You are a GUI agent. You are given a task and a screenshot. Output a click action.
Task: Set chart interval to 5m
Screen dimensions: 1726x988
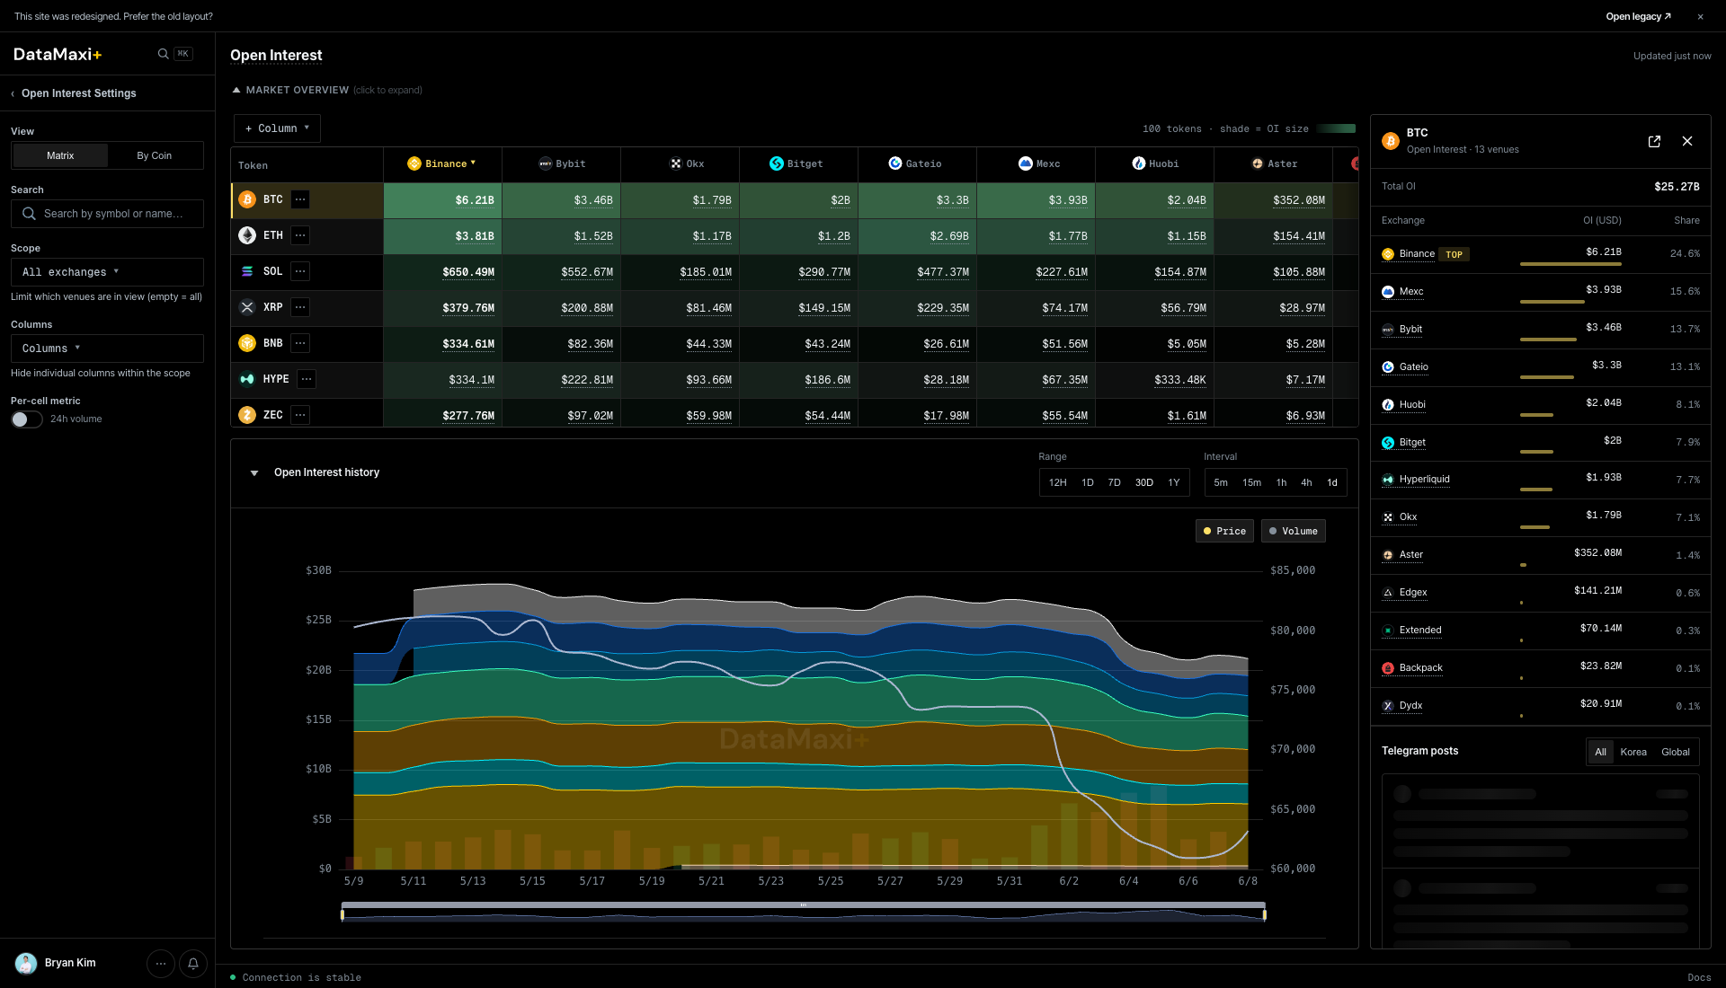tap(1221, 482)
